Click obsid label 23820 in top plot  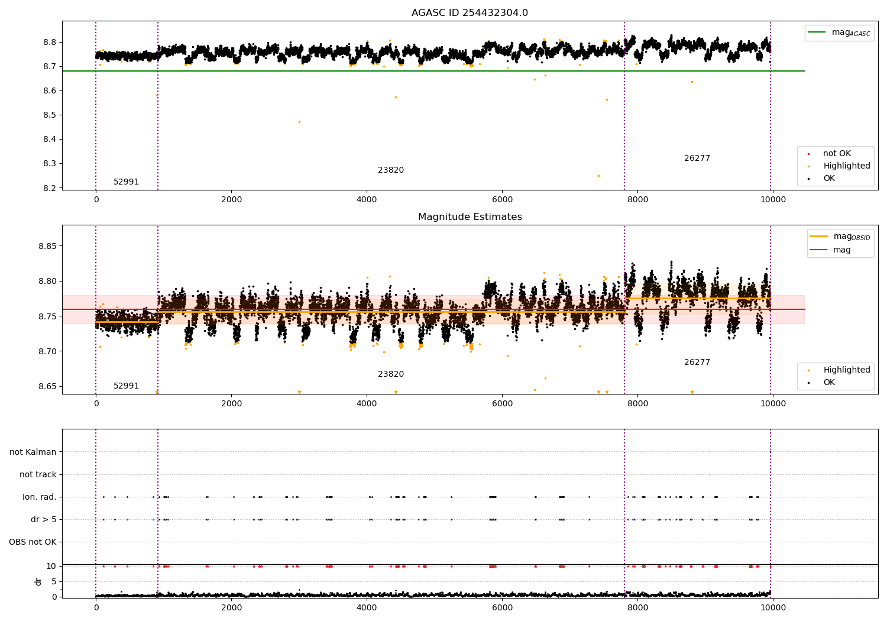391,170
